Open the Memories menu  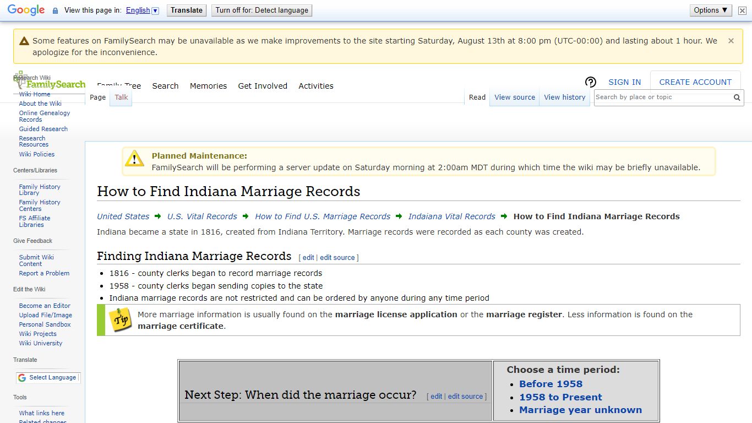click(x=208, y=86)
